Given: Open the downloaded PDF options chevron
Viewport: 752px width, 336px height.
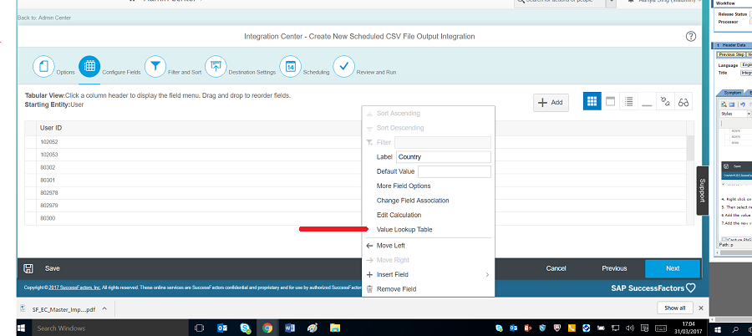Looking at the screenshot, I should 104,308.
